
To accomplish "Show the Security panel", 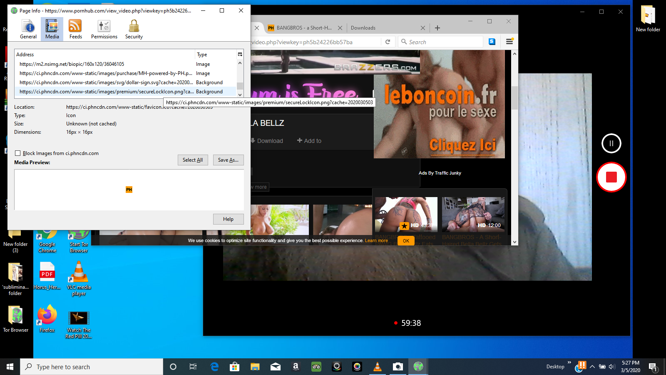I will 134,29.
